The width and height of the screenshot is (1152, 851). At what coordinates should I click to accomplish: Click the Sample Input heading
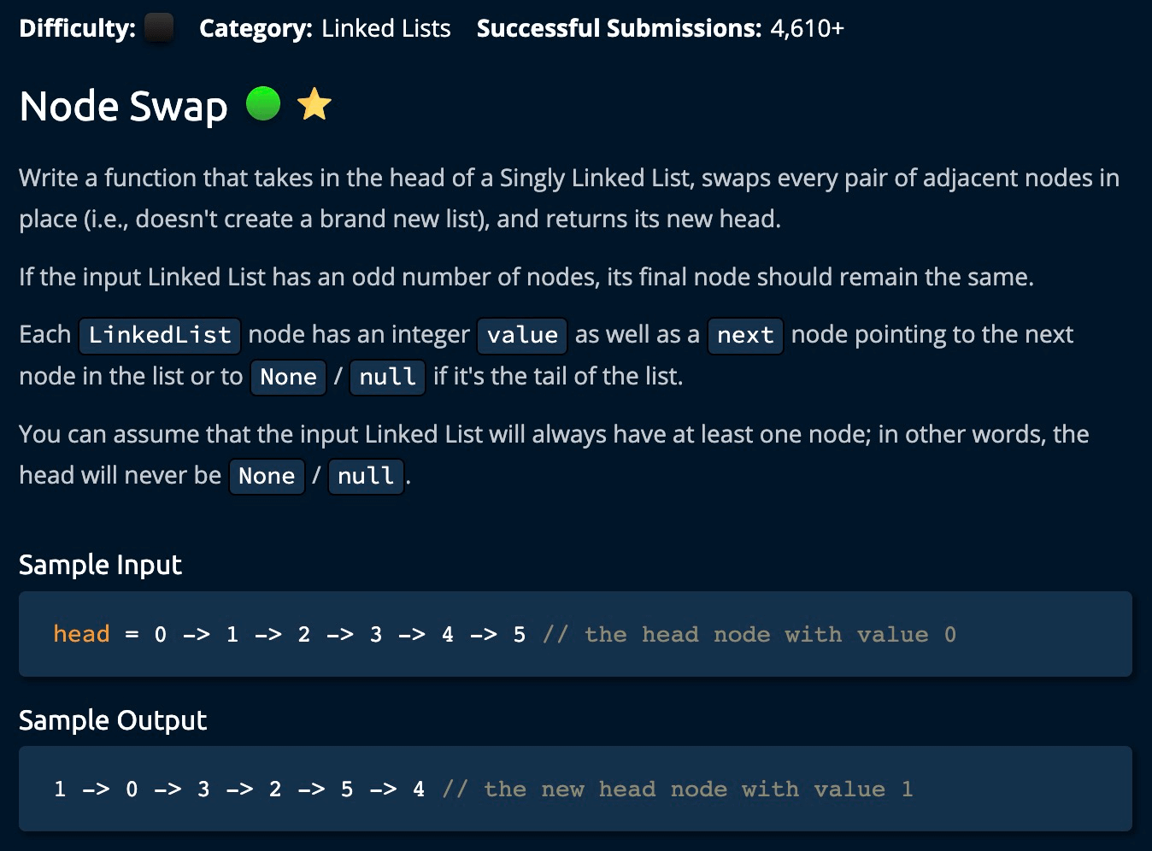click(x=100, y=565)
